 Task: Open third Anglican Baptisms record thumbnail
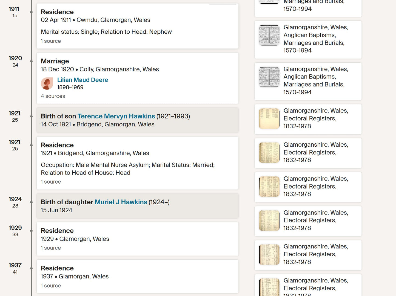(269, 77)
